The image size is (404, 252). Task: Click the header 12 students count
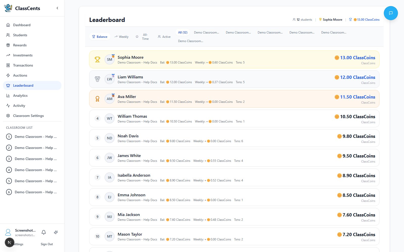click(302, 20)
